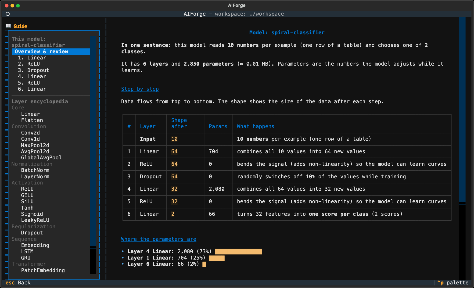This screenshot has height=288, width=474.
Task: View the Sigmoid activation entry
Action: click(x=32, y=214)
